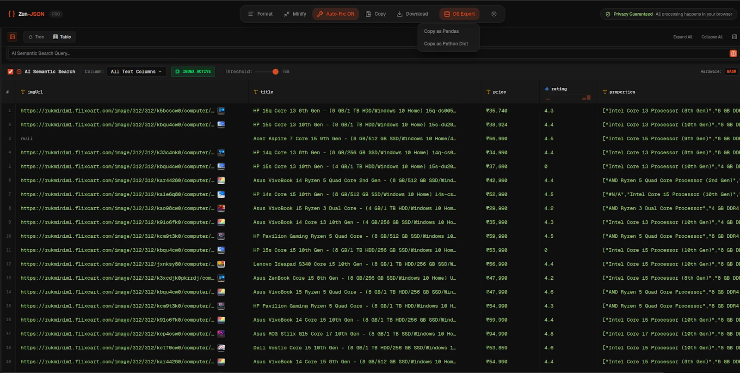This screenshot has height=373, width=740.
Task: Click price cell ₹53,859
Action: [x=497, y=348]
